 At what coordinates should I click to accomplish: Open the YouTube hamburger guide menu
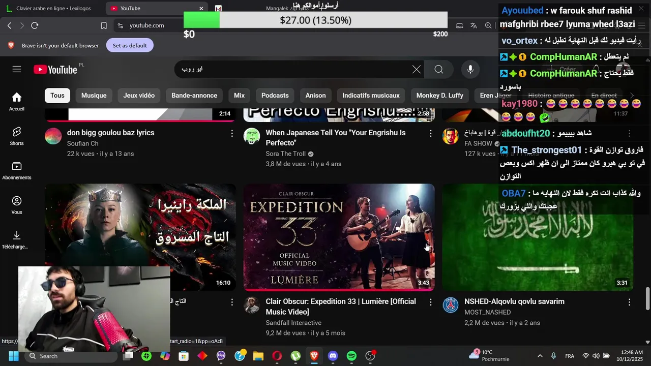pos(17,69)
